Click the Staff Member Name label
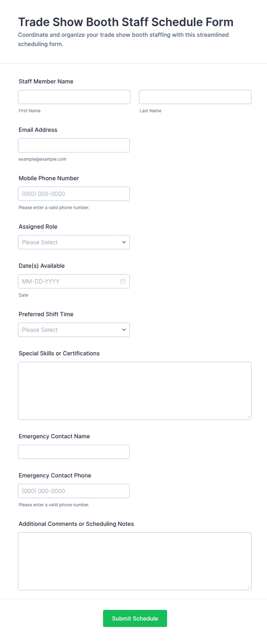Screen dimensions: 267x641 pyautogui.click(x=46, y=82)
